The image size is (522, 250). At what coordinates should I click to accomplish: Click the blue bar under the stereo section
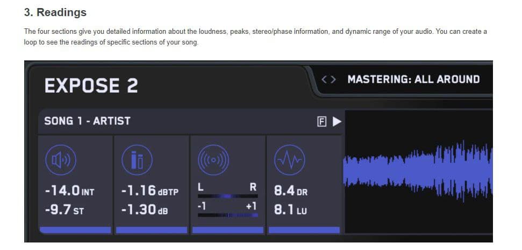(x=228, y=230)
